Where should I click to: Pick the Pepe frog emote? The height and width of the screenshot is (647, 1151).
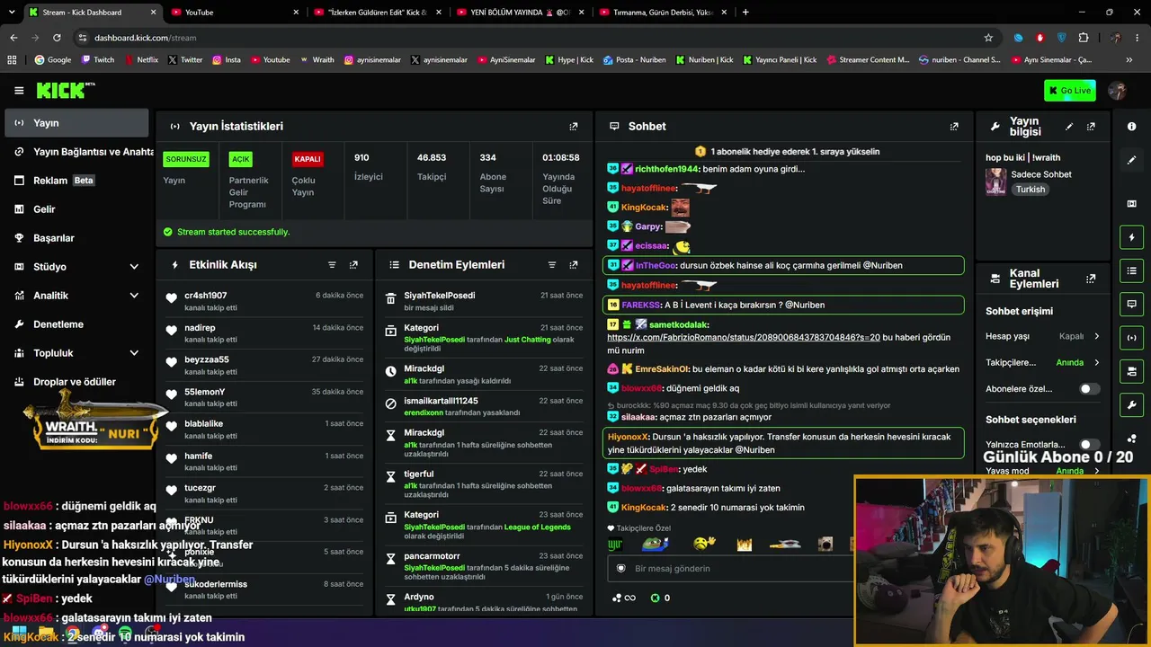click(x=656, y=544)
